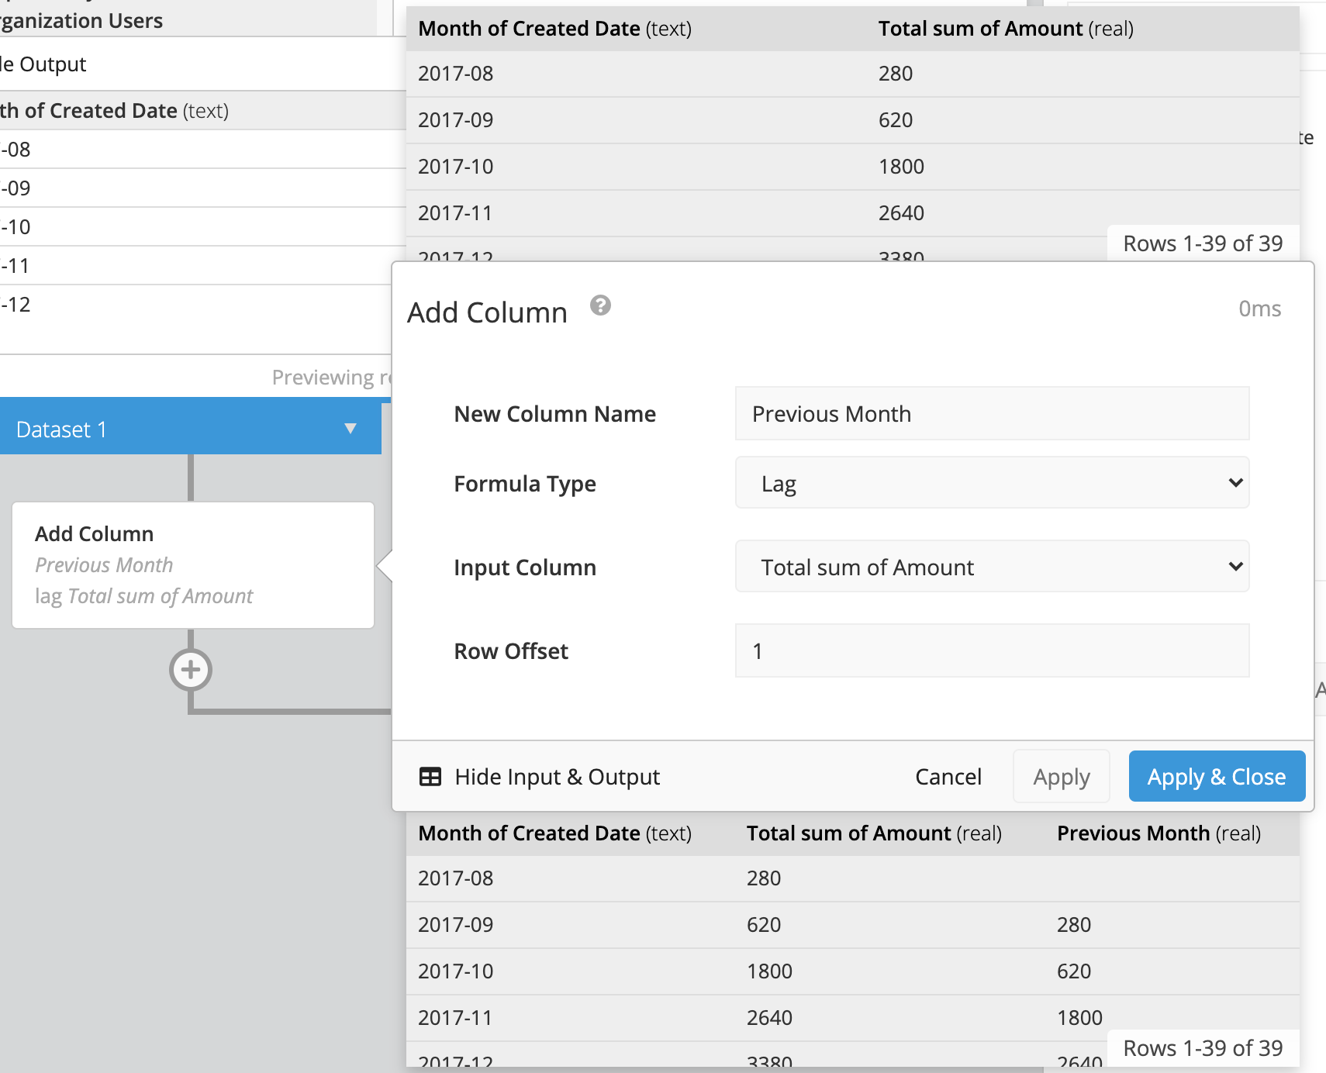Click the Apply button
Image resolution: width=1326 pixels, height=1073 pixels.
[1062, 777]
